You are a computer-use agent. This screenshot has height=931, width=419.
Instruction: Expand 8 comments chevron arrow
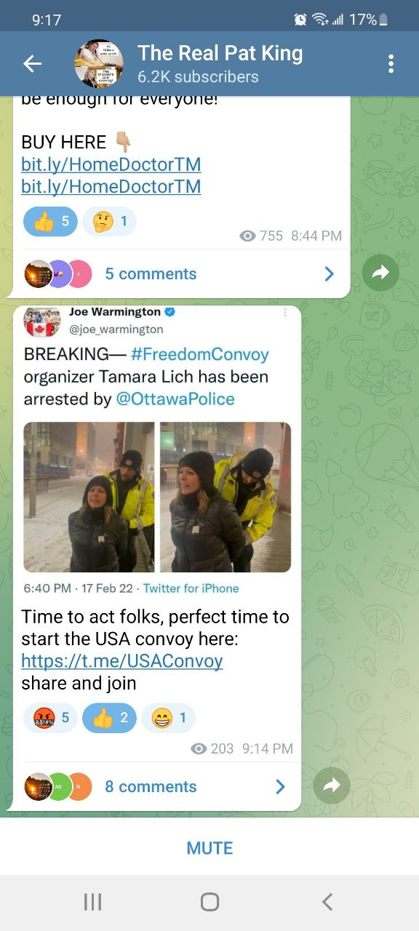(x=281, y=786)
